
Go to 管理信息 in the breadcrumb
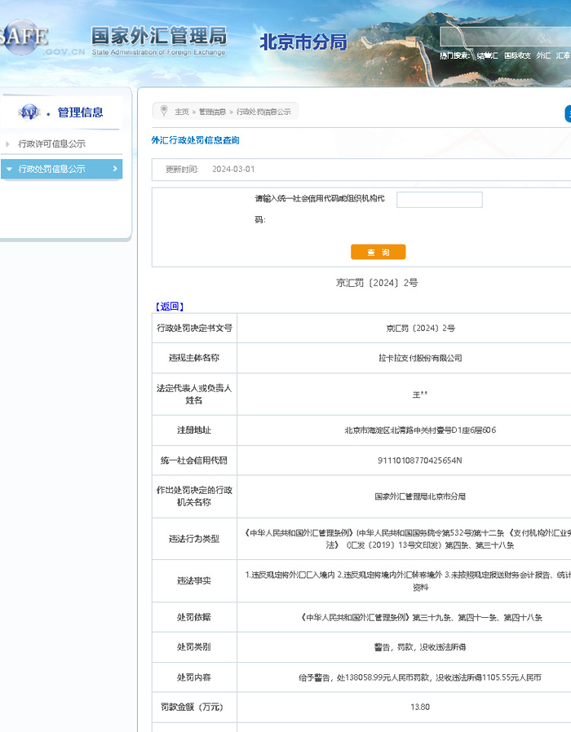pyautogui.click(x=212, y=112)
